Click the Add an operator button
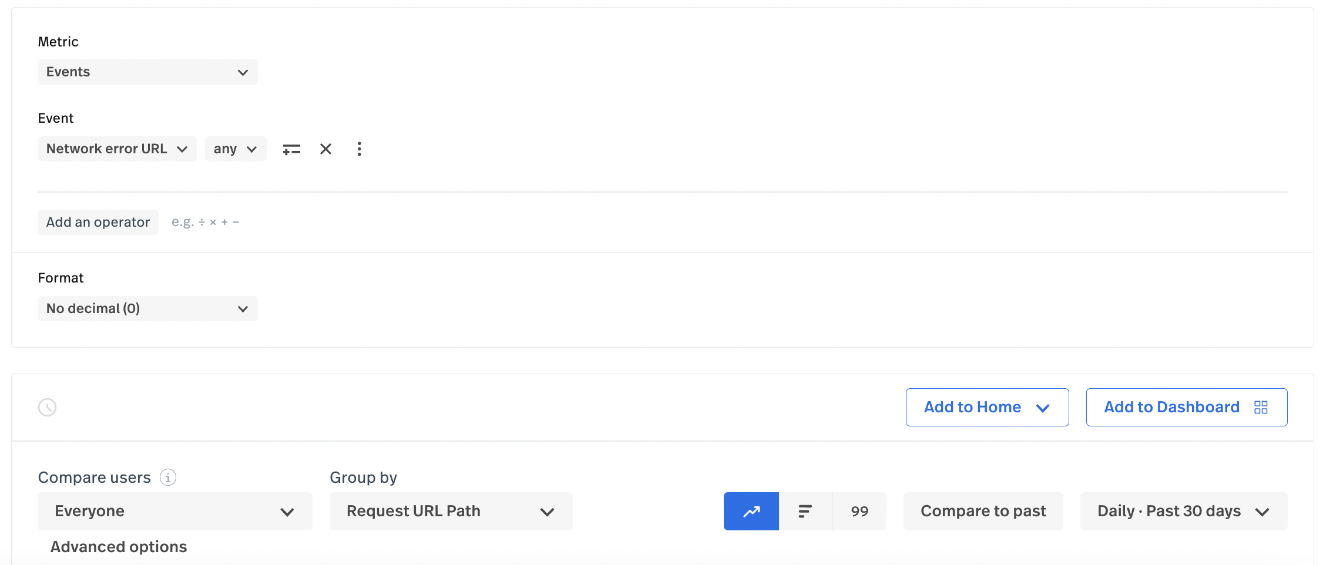1323x565 pixels. pyautogui.click(x=98, y=223)
